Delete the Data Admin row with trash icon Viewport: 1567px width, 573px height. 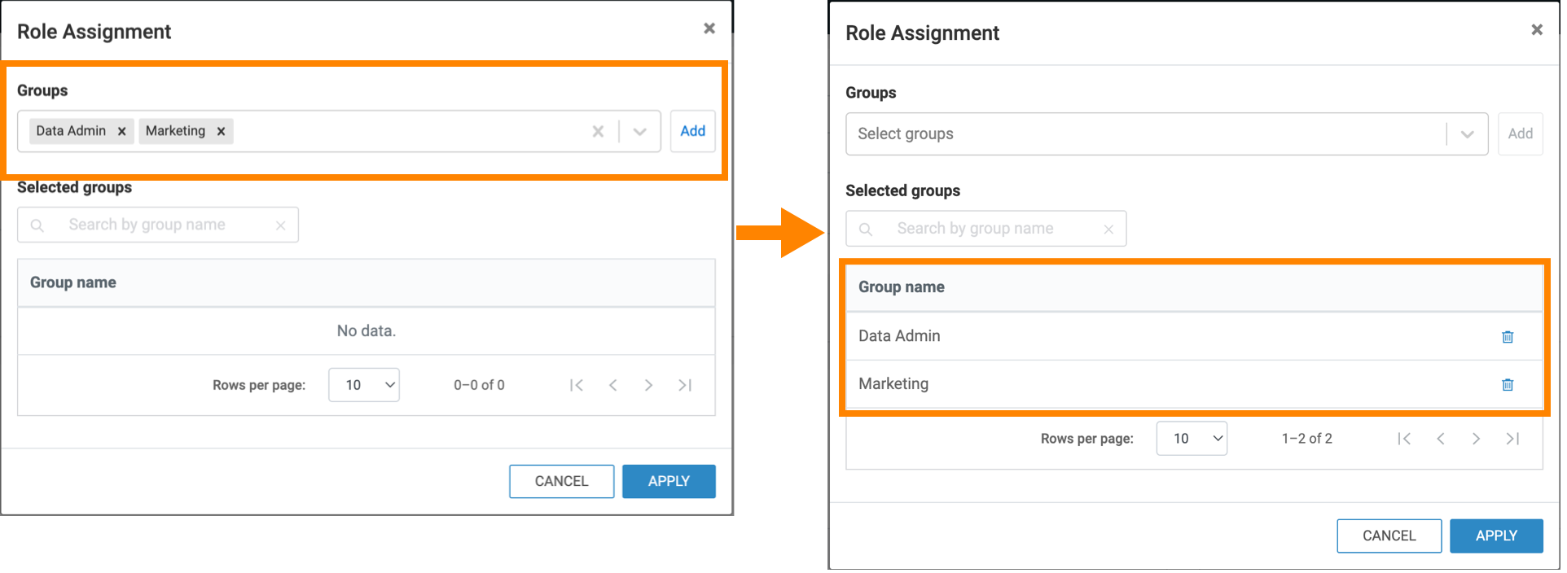(1508, 337)
